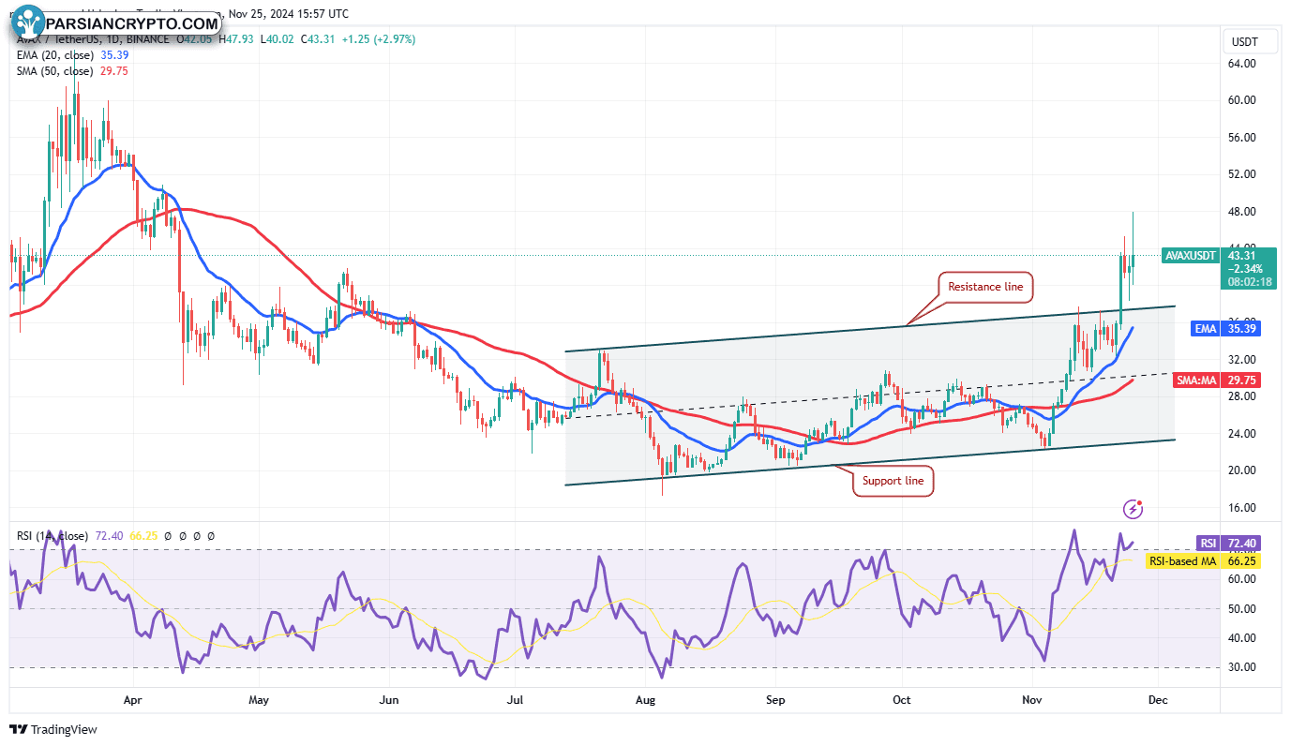The width and height of the screenshot is (1291, 746).
Task: Click the 32.00 price axis label
Action: pos(1243,360)
